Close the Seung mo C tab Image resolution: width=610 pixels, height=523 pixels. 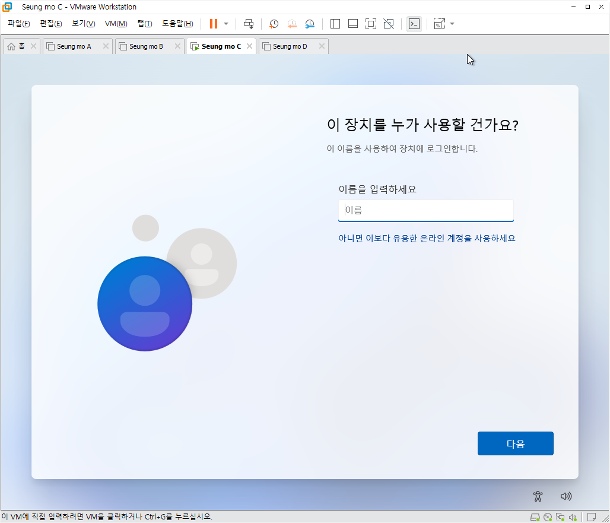tap(249, 46)
